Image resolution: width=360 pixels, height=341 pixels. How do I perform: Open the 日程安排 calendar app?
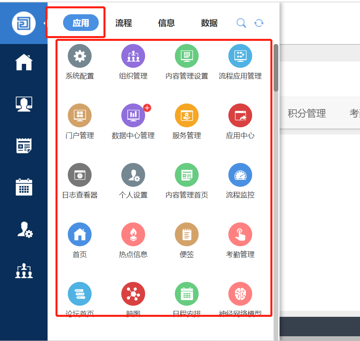[187, 294]
